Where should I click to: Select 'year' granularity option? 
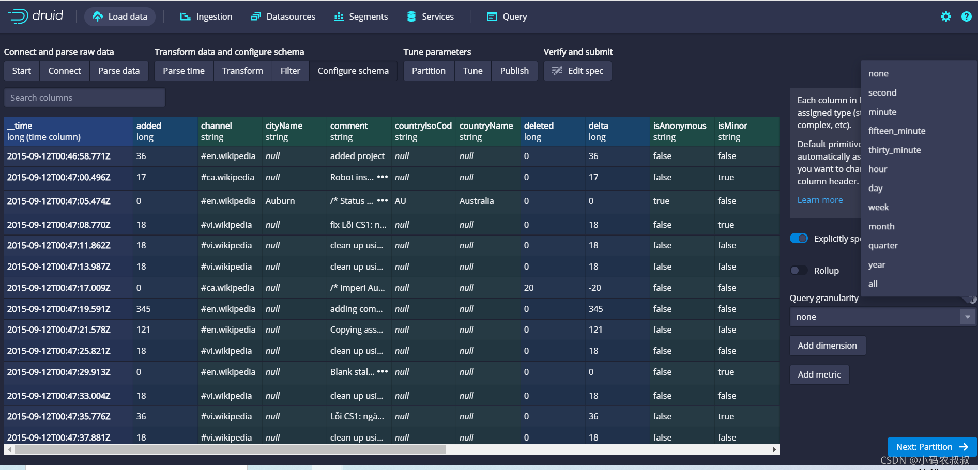918,264
